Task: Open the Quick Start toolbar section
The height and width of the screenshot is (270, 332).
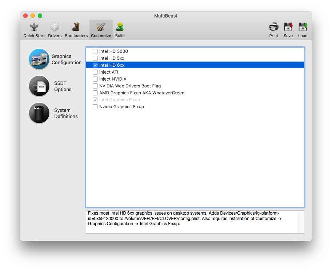Action: point(34,30)
